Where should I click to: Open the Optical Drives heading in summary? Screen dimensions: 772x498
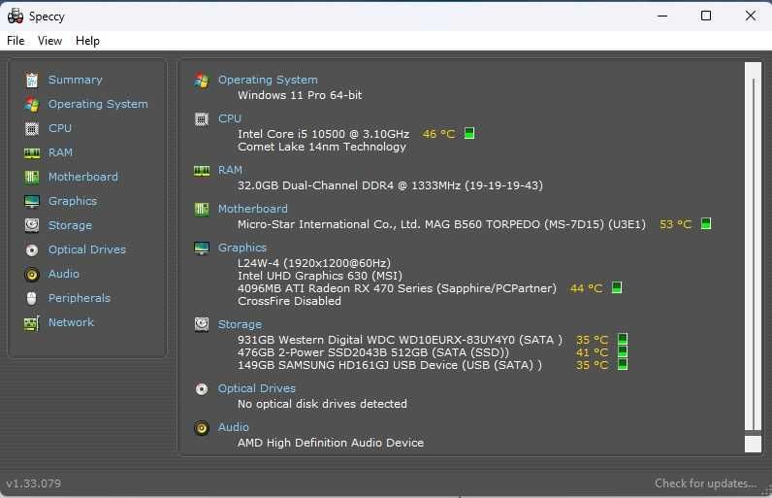tap(256, 388)
